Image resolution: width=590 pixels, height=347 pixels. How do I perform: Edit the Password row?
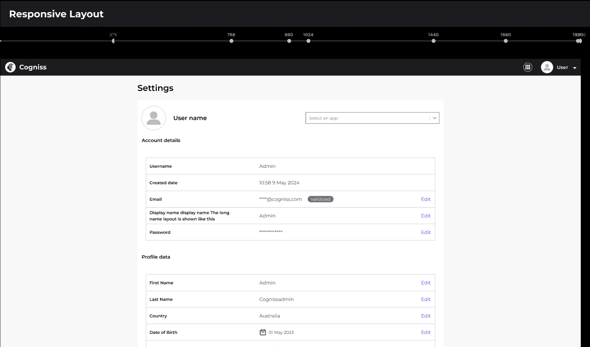[426, 232]
